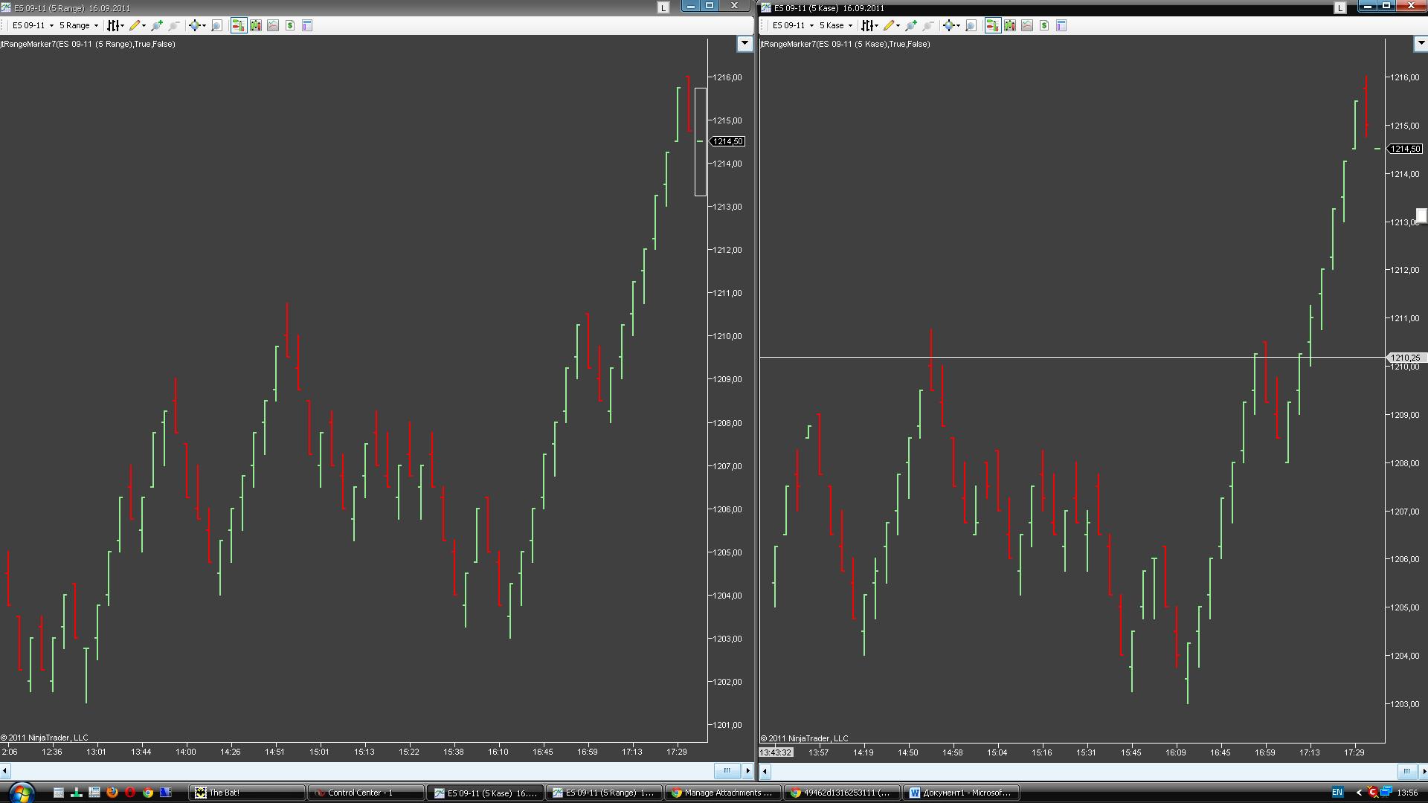Viewport: 1428px width, 803px height.
Task: Click the zoom magnifier icon in Range chart
Action: 216,25
